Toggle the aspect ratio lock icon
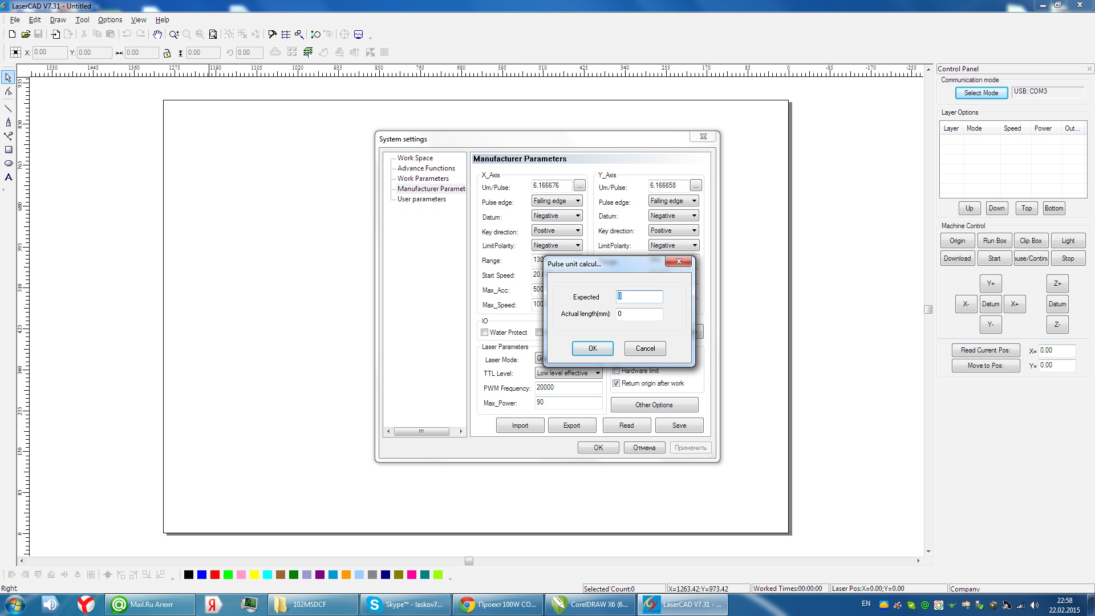Viewport: 1095px width, 616px height. 167,53
